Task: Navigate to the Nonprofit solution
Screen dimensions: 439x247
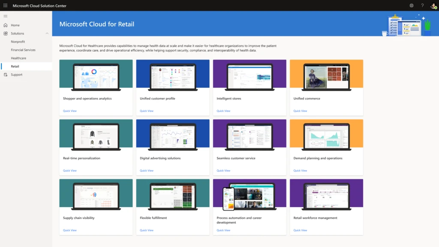Action: (18, 42)
